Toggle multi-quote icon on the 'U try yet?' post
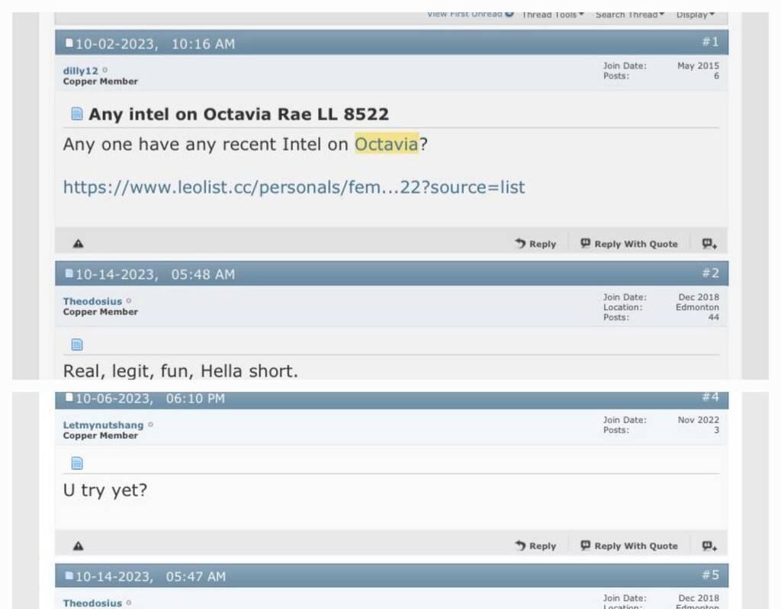Screen dimensions: 781x609 (x=709, y=546)
